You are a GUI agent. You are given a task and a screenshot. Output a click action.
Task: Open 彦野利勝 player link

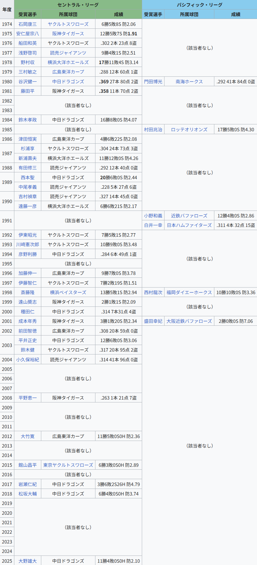[x=28, y=254]
